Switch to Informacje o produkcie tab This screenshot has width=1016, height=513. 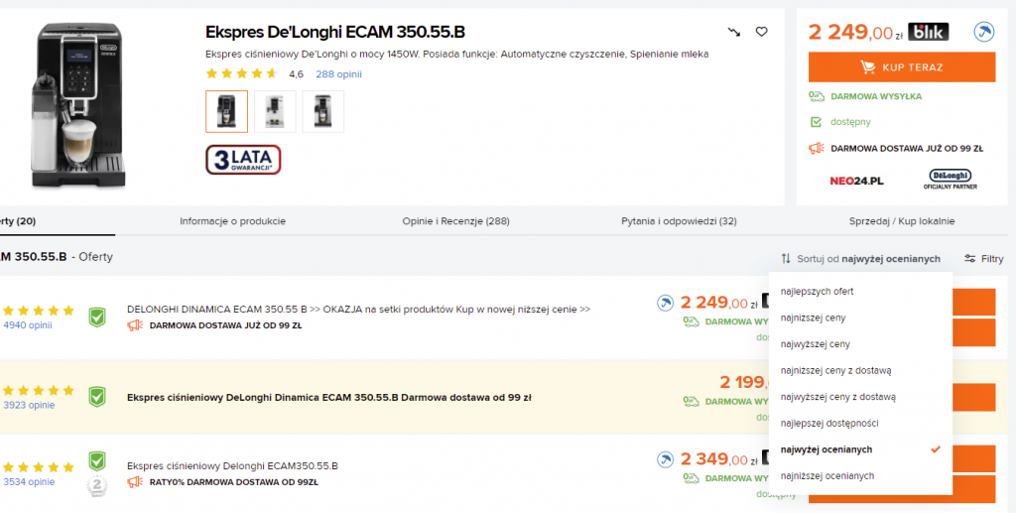tap(232, 220)
